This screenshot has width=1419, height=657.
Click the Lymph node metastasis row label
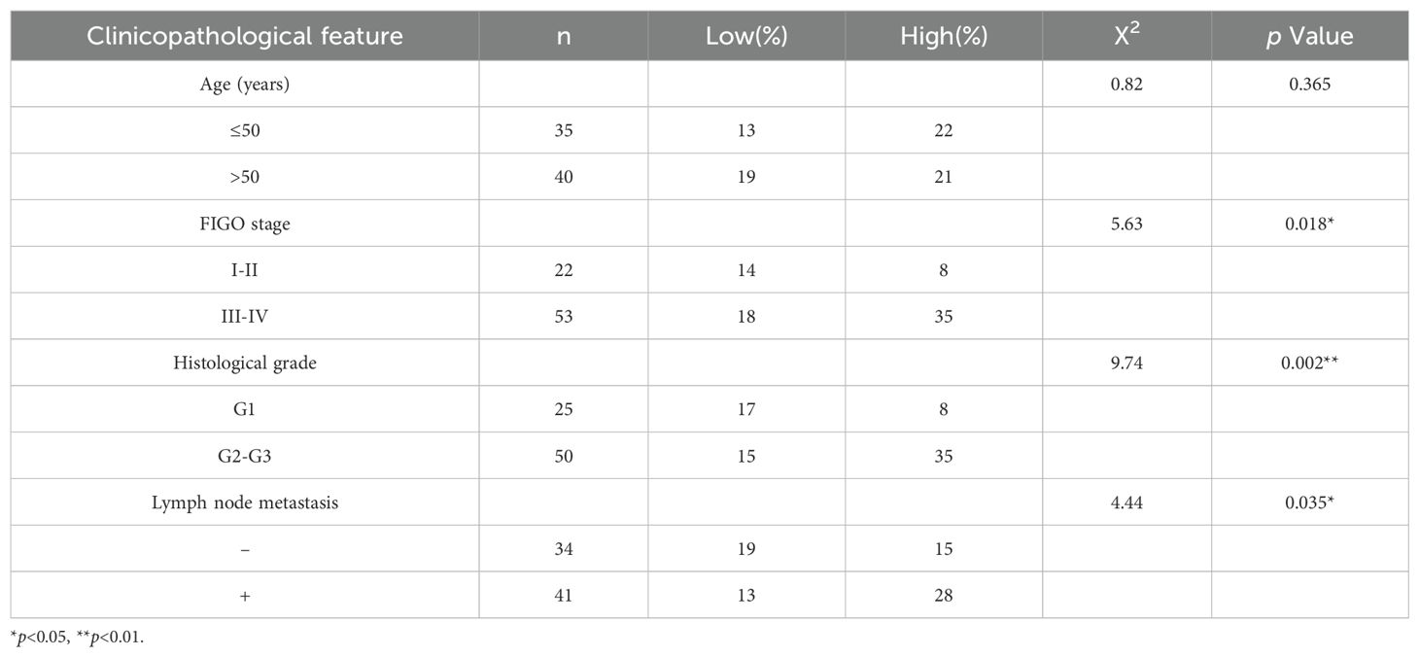[x=244, y=502]
